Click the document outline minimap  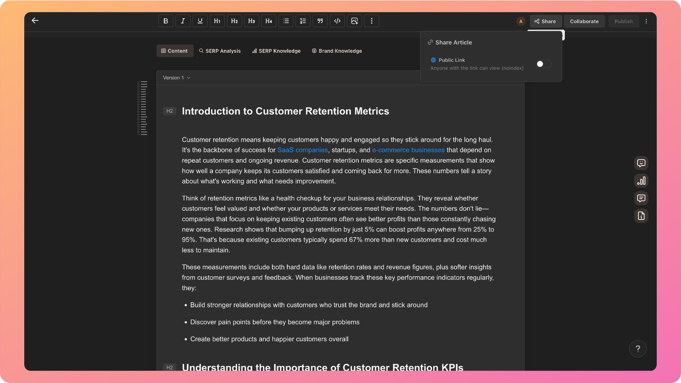tap(143, 108)
